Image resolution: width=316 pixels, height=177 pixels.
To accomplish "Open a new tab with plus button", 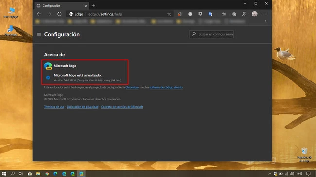I will point(93,6).
